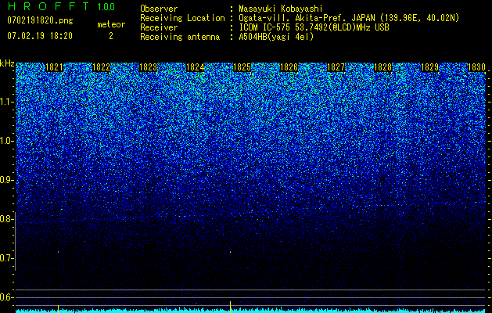Click the 1825 time marker
Viewport: 492px width, 313px height.
(242, 67)
